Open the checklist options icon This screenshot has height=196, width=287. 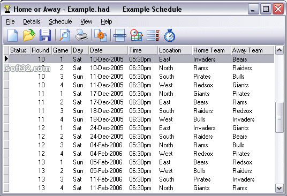(x=153, y=35)
